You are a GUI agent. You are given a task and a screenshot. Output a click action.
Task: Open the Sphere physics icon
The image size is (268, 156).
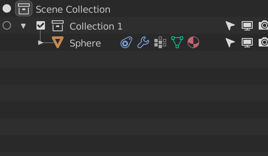point(126,42)
